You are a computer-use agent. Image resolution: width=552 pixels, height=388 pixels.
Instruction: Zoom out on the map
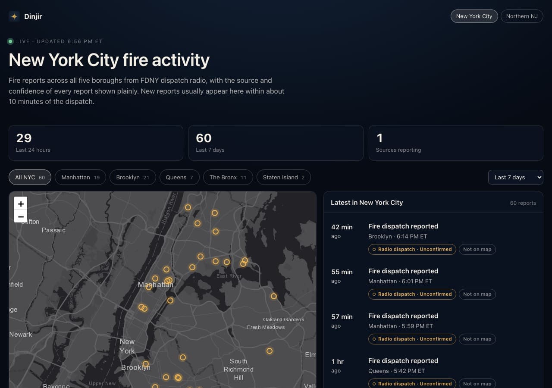click(21, 216)
